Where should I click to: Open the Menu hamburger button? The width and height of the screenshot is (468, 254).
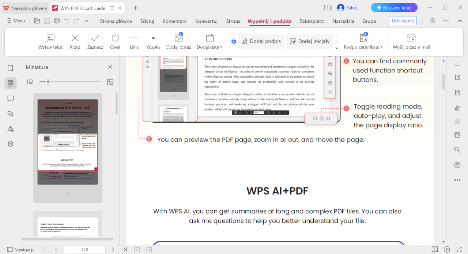[x=16, y=21]
